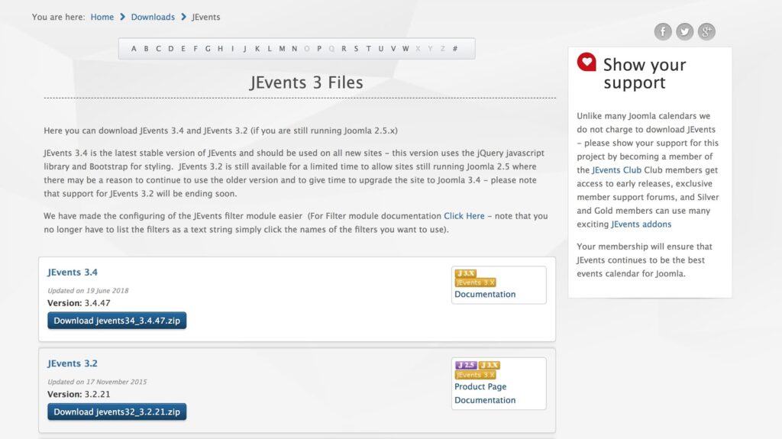Filter downloads by letter A
782x439 pixels.
134,49
